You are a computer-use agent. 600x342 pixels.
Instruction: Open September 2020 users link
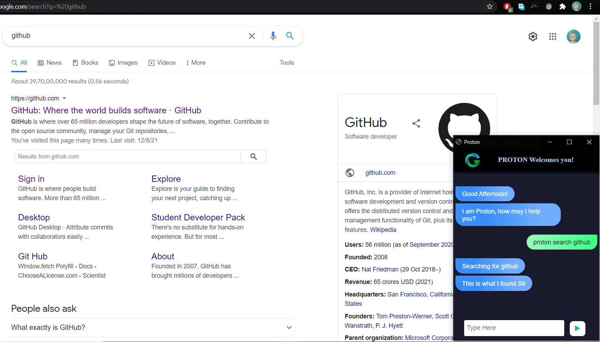click(431, 245)
